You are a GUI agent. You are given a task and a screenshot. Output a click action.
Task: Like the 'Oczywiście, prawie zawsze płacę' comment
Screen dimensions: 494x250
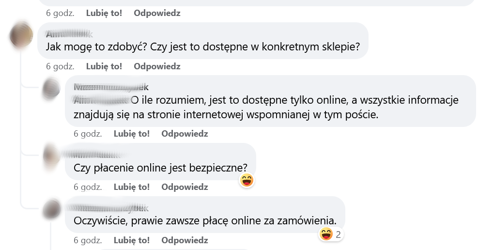(x=132, y=240)
